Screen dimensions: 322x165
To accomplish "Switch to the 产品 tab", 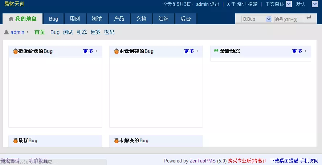I will pos(119,19).
